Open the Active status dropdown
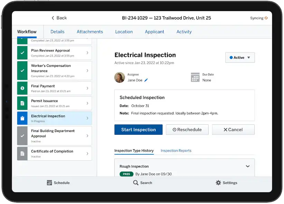The image size is (284, 204). click(x=240, y=58)
